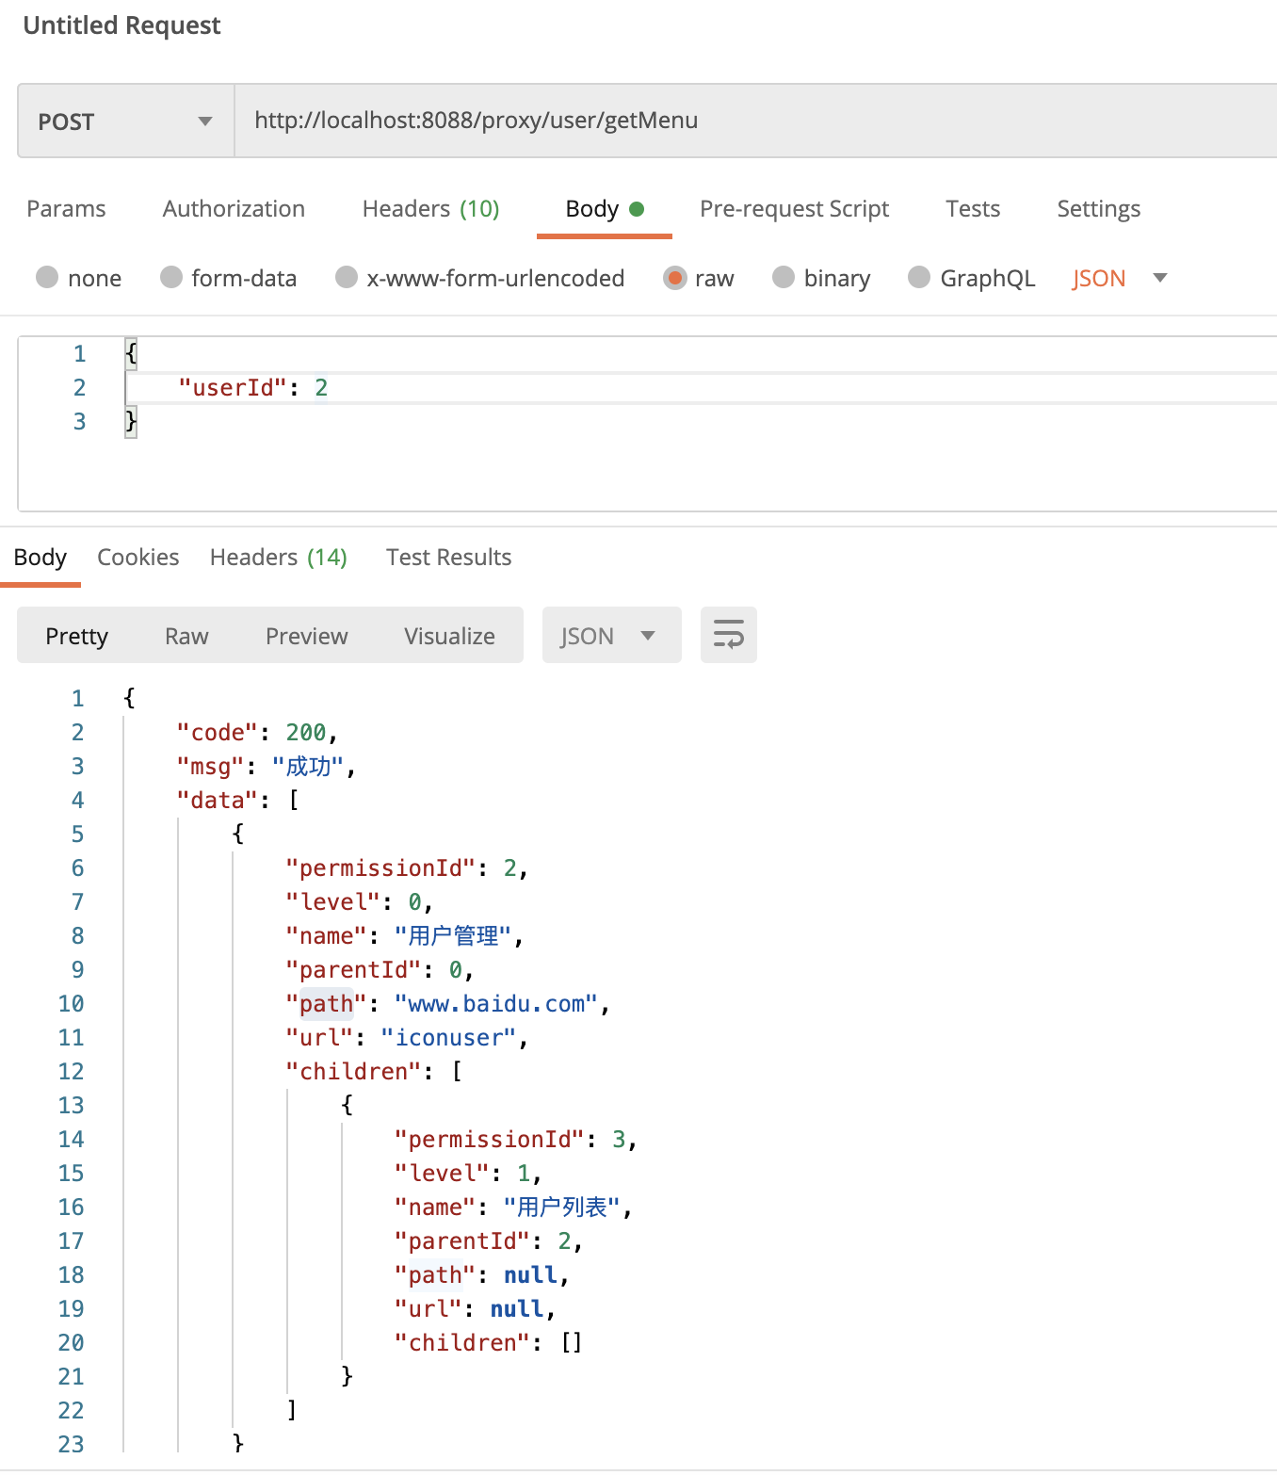Viewport: 1277px width, 1475px height.
Task: Select the request Body tab
Action: click(x=604, y=208)
